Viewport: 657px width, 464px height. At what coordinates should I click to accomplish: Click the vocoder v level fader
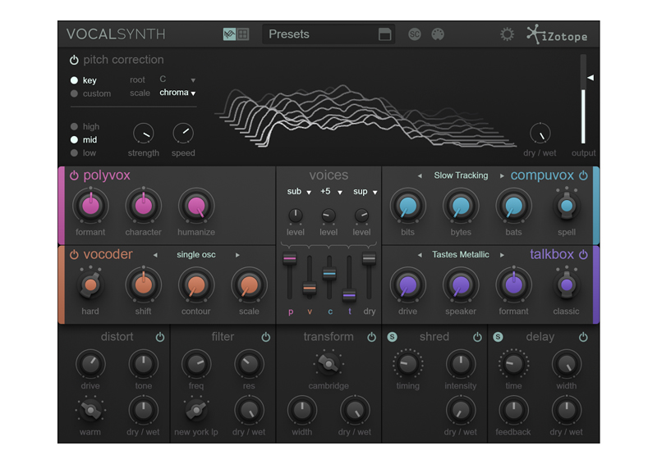(x=310, y=289)
